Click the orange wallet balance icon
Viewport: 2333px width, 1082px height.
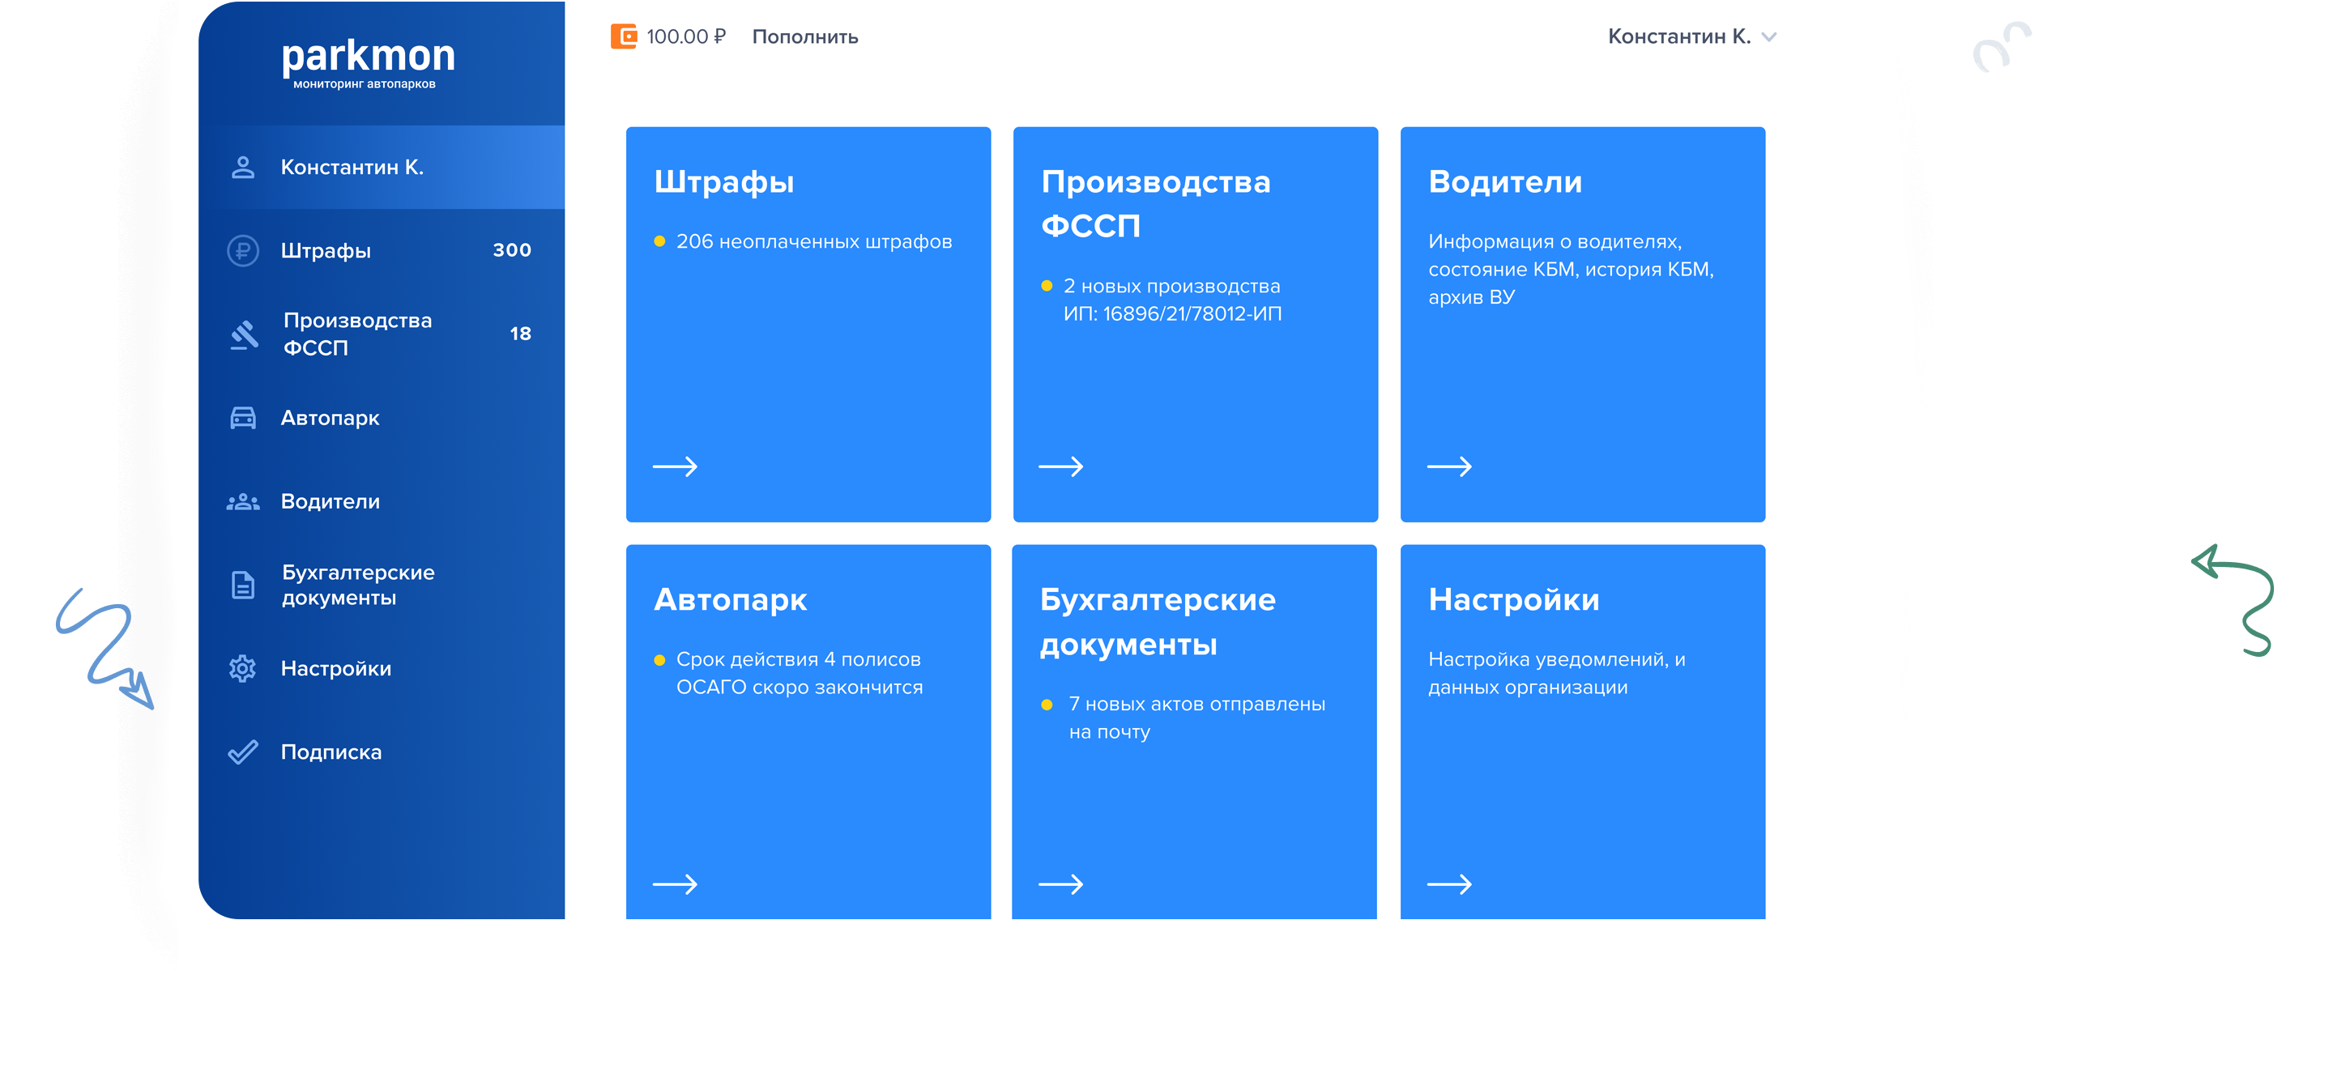coord(623,36)
